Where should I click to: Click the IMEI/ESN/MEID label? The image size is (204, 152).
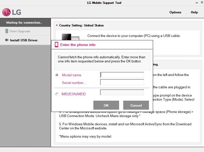[74, 94]
